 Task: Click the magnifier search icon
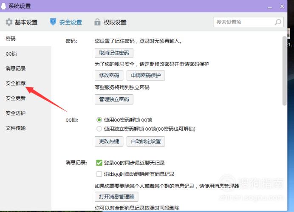tap(278, 22)
